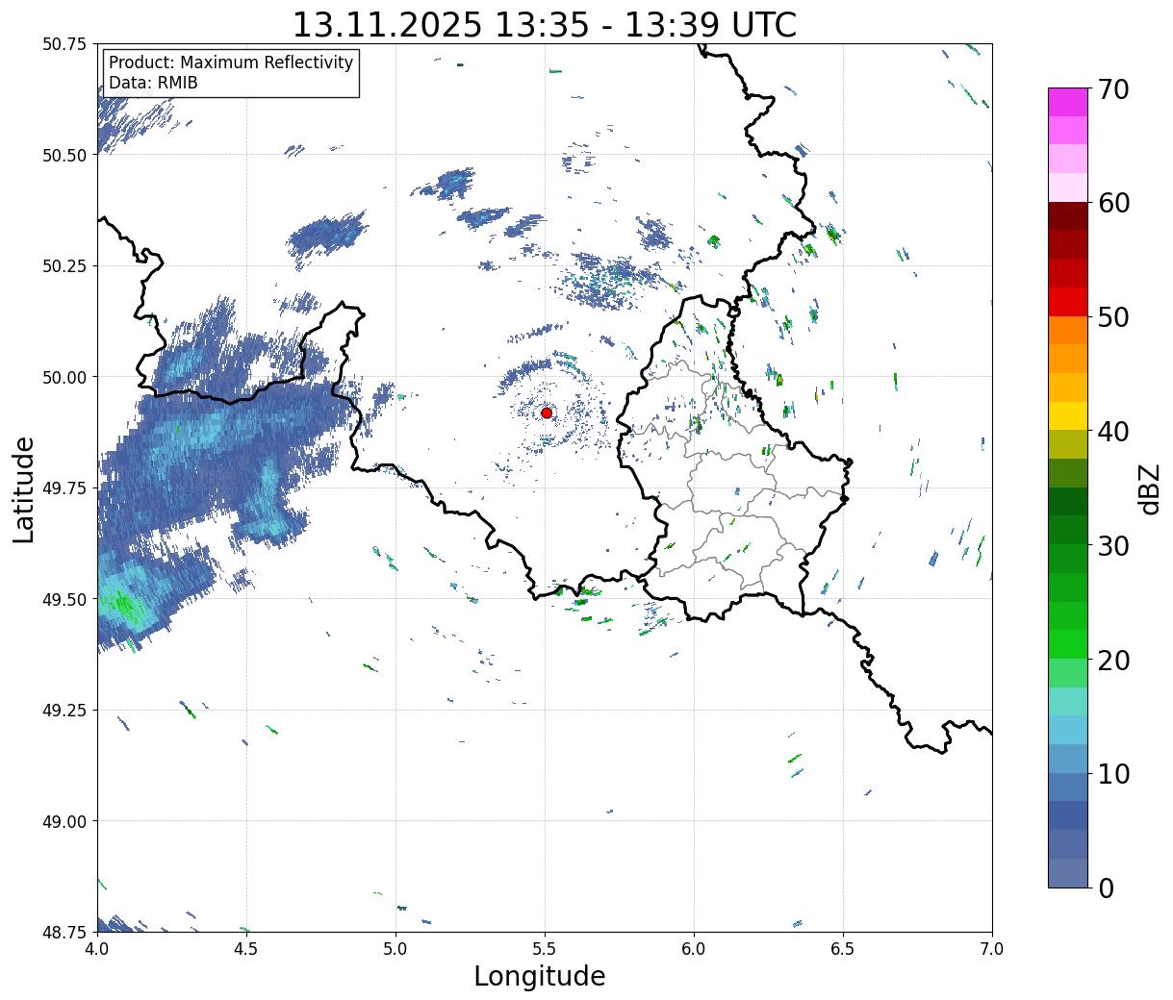Pick the red 50 dBZ color band
This screenshot has width=1173, height=1000.
coord(1068,302)
